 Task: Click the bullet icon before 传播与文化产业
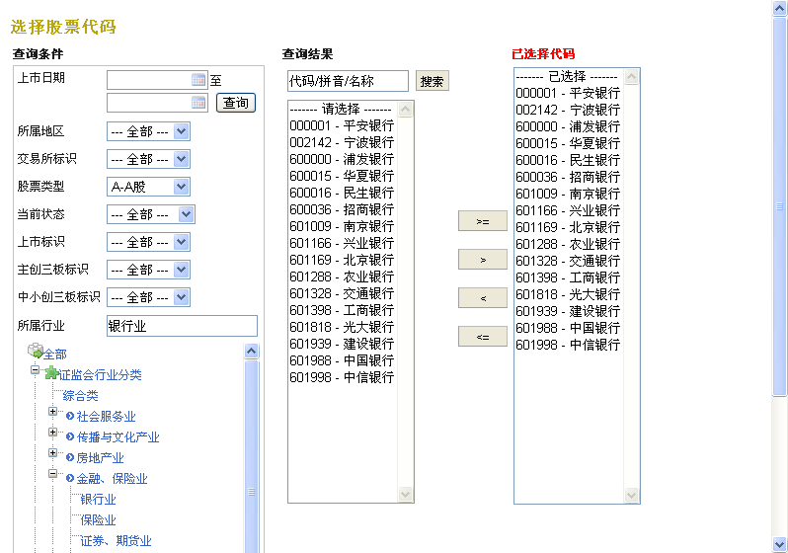(x=70, y=436)
